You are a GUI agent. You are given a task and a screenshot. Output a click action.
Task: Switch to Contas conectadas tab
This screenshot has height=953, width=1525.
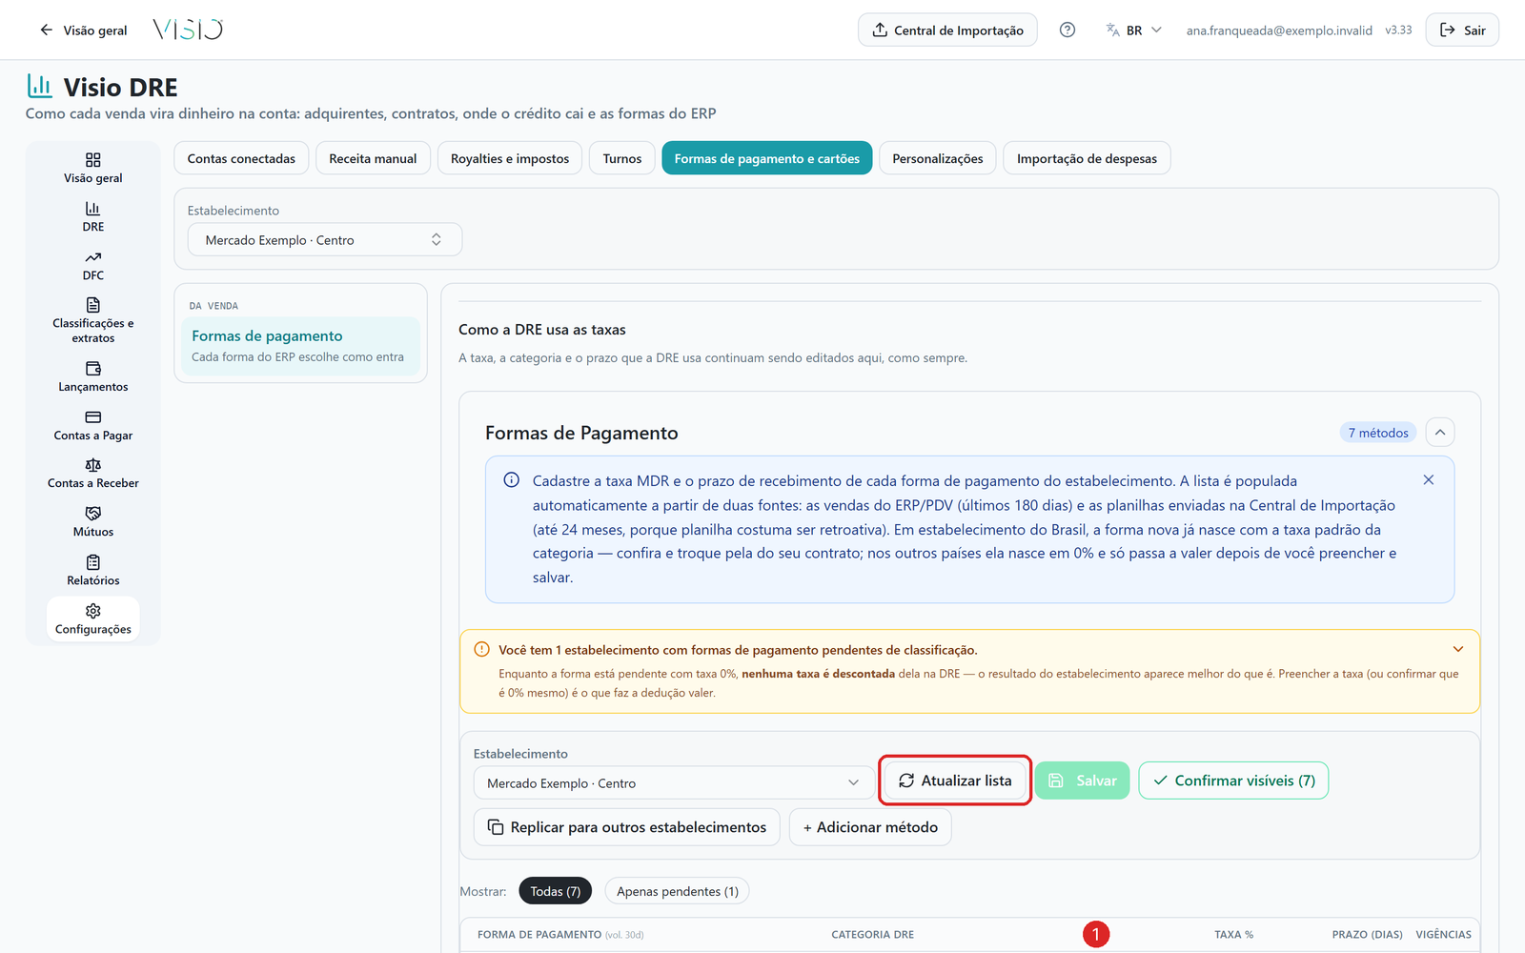pos(241,158)
